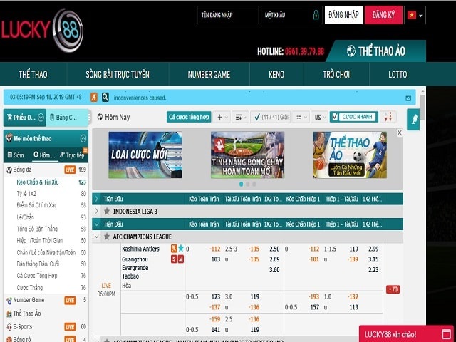The width and height of the screenshot is (456, 342).
Task: Click the Lucky88 logo
Action: tap(42, 31)
